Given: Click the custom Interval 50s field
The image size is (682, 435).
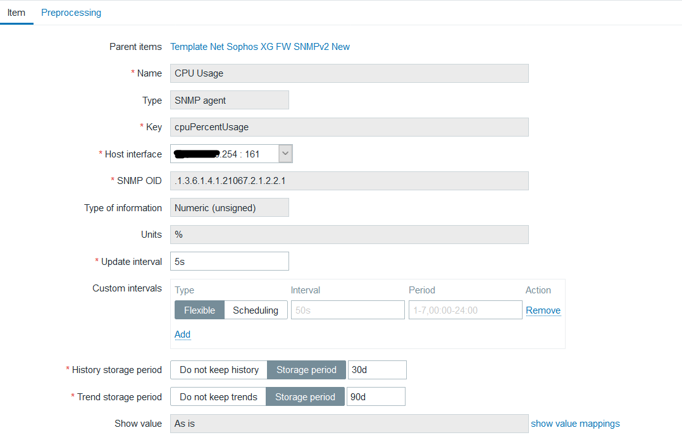Looking at the screenshot, I should coord(347,310).
